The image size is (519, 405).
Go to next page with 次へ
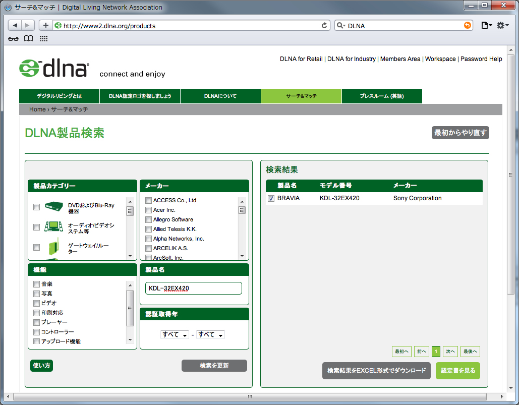pos(450,352)
